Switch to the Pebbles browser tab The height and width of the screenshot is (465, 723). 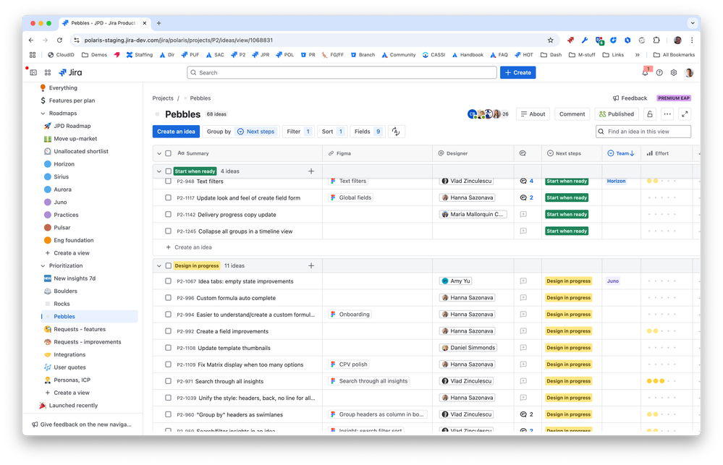coord(105,23)
